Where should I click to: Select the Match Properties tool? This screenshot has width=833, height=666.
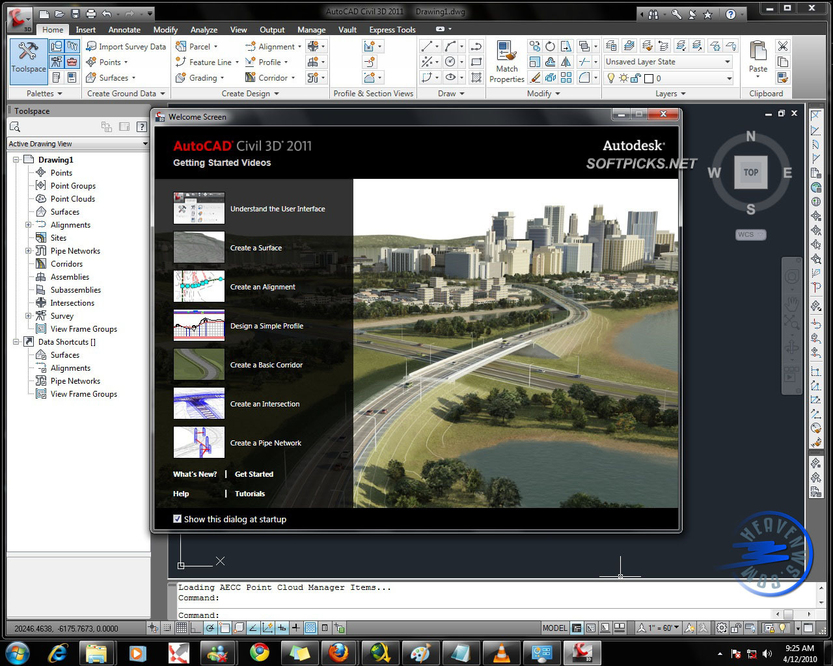click(506, 62)
